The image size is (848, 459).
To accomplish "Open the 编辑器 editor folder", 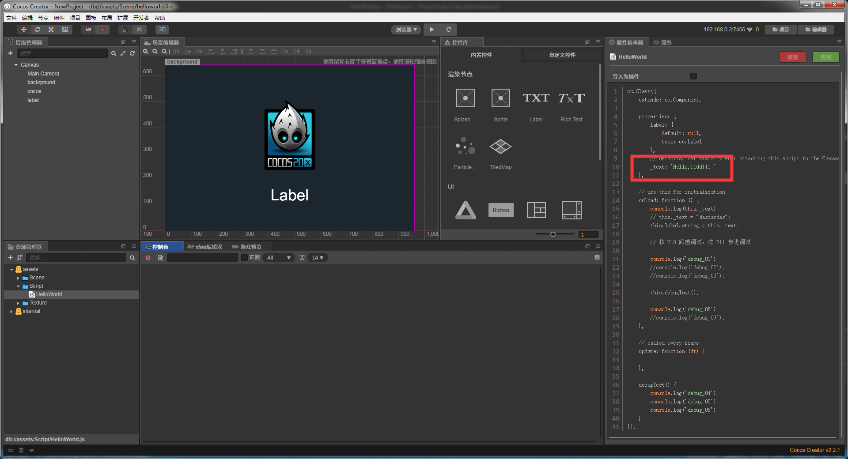I will [x=816, y=30].
